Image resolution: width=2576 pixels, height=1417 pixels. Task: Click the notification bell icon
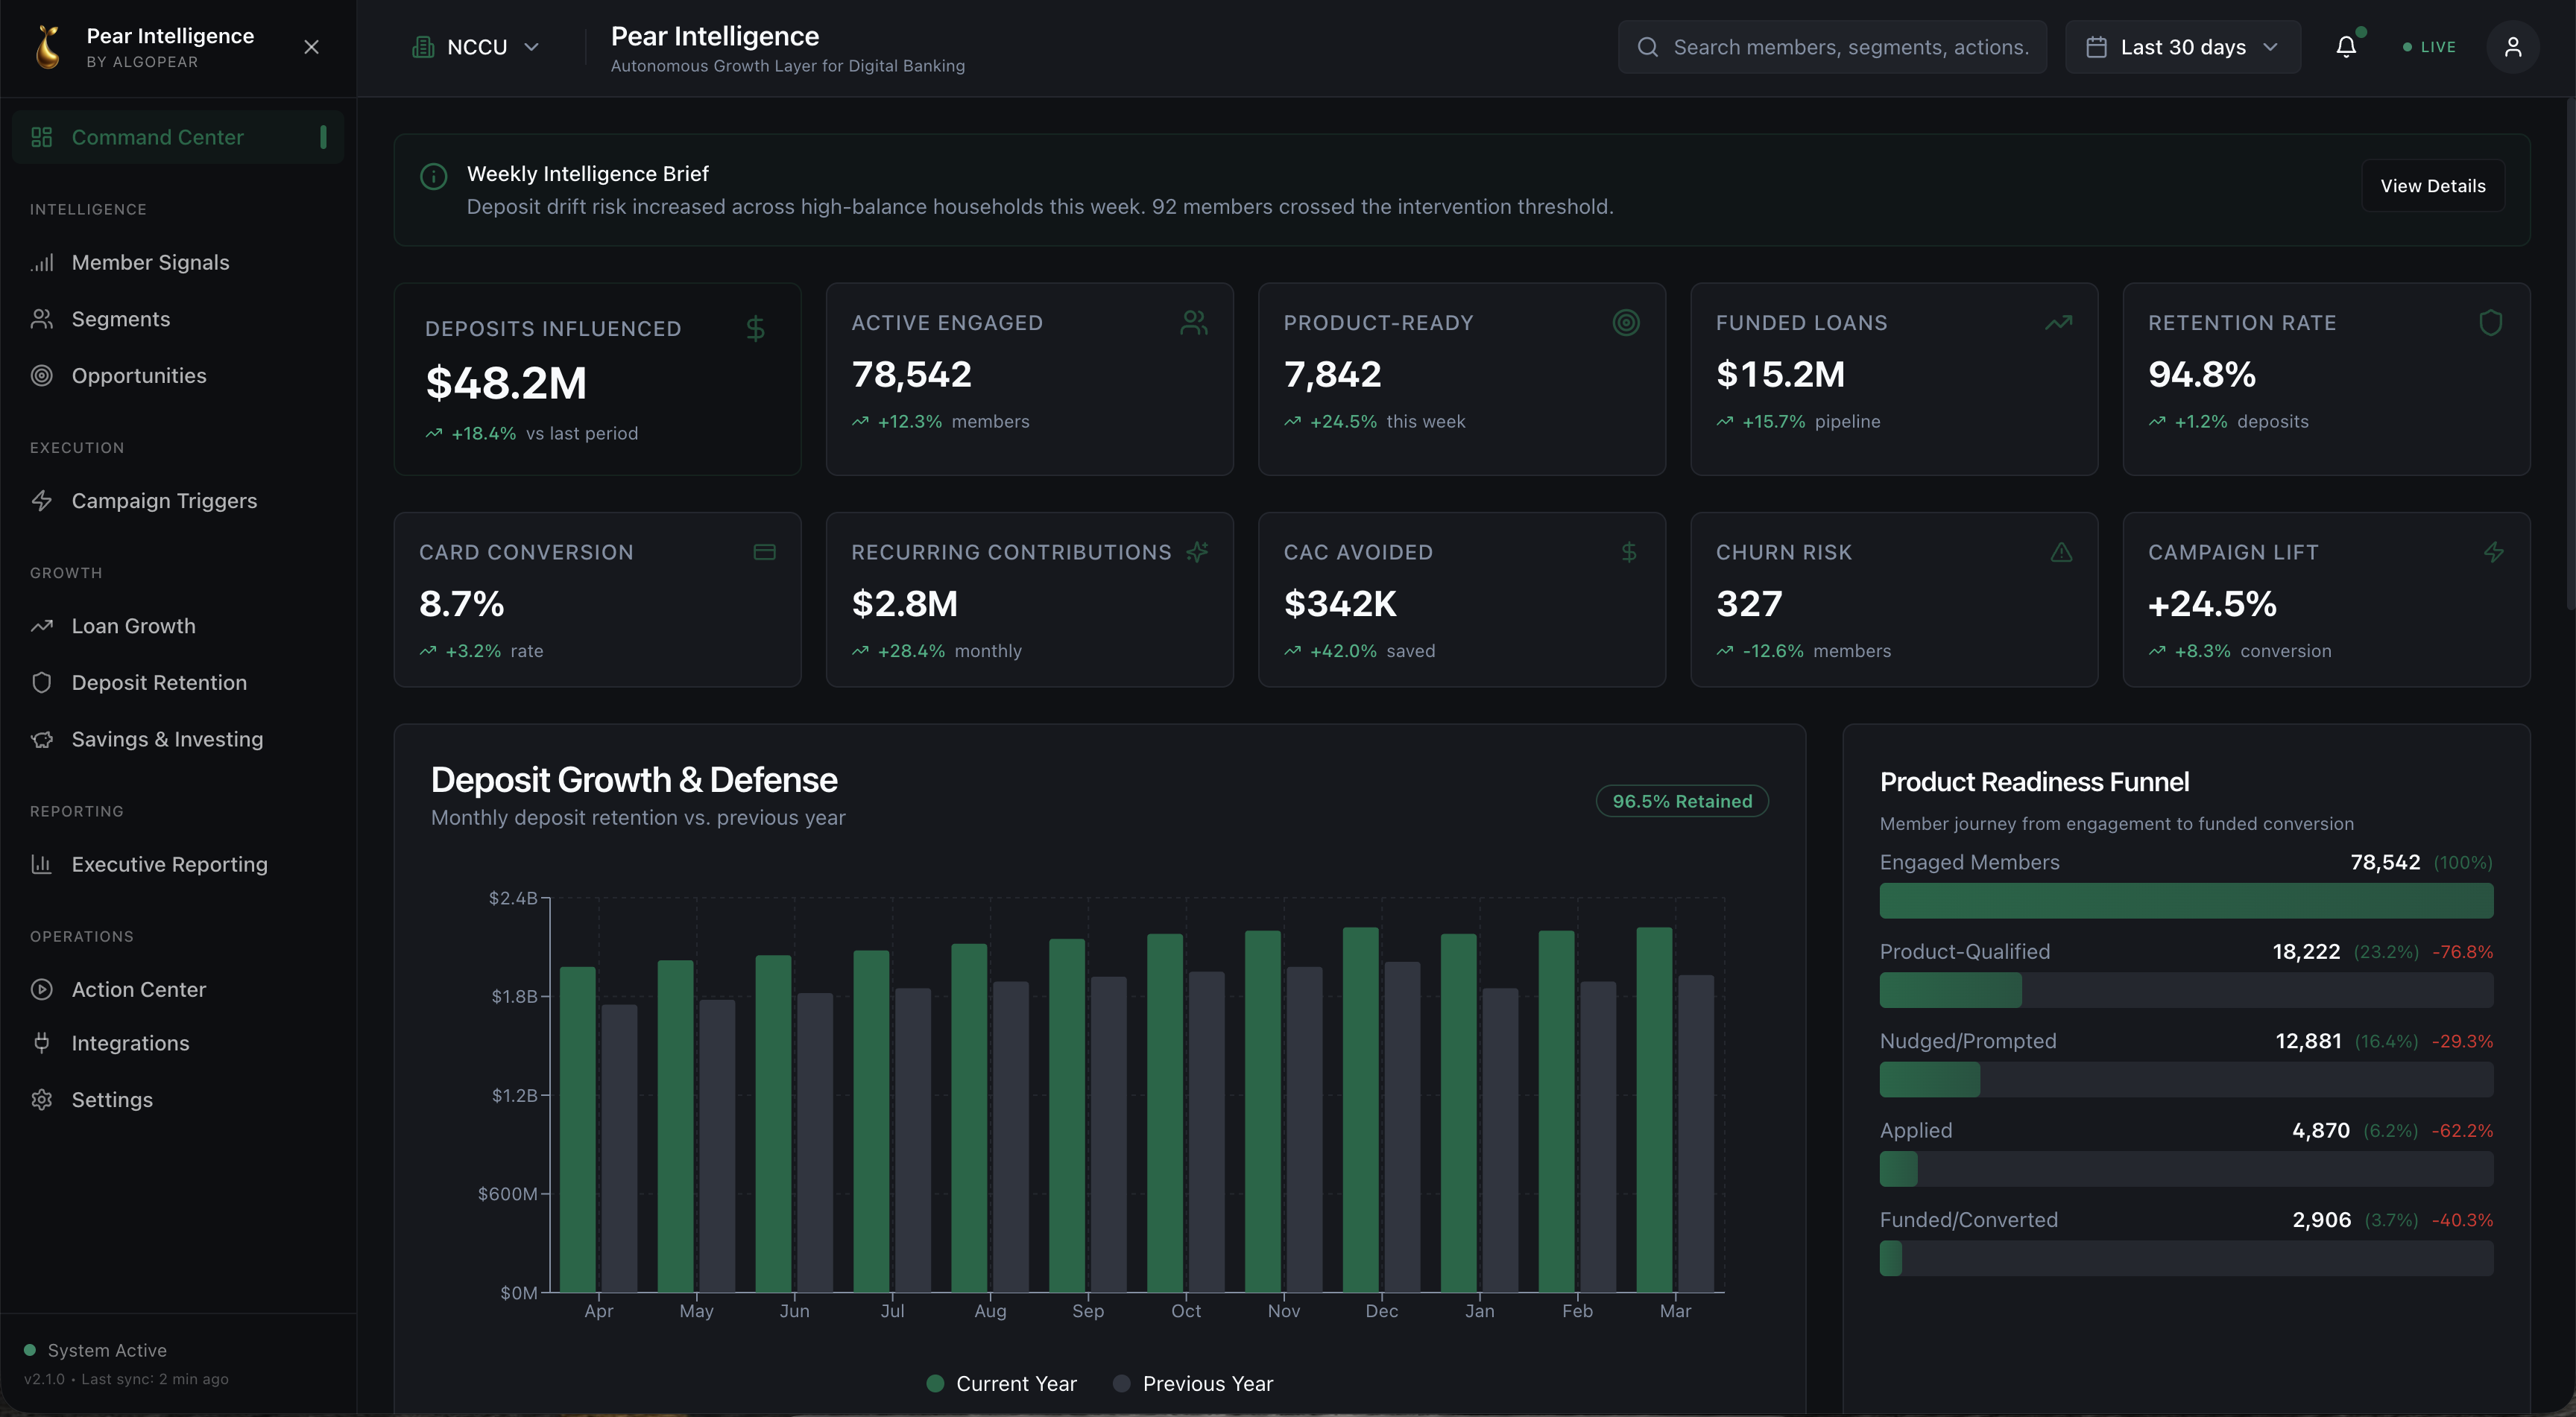click(2346, 46)
